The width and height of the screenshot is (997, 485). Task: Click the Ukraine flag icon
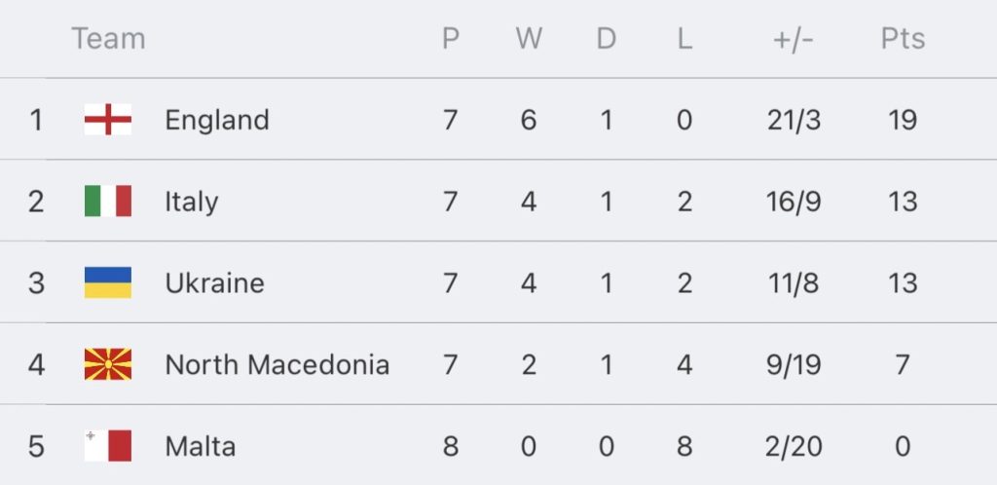pos(108,282)
